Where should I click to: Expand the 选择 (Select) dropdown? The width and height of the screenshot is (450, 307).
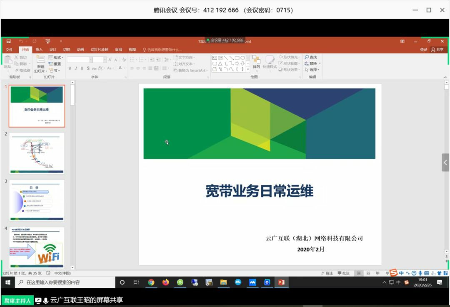click(314, 69)
